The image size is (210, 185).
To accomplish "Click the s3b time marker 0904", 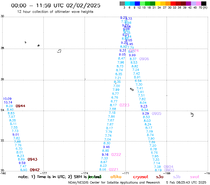I will pyautogui.click(x=169, y=167).
